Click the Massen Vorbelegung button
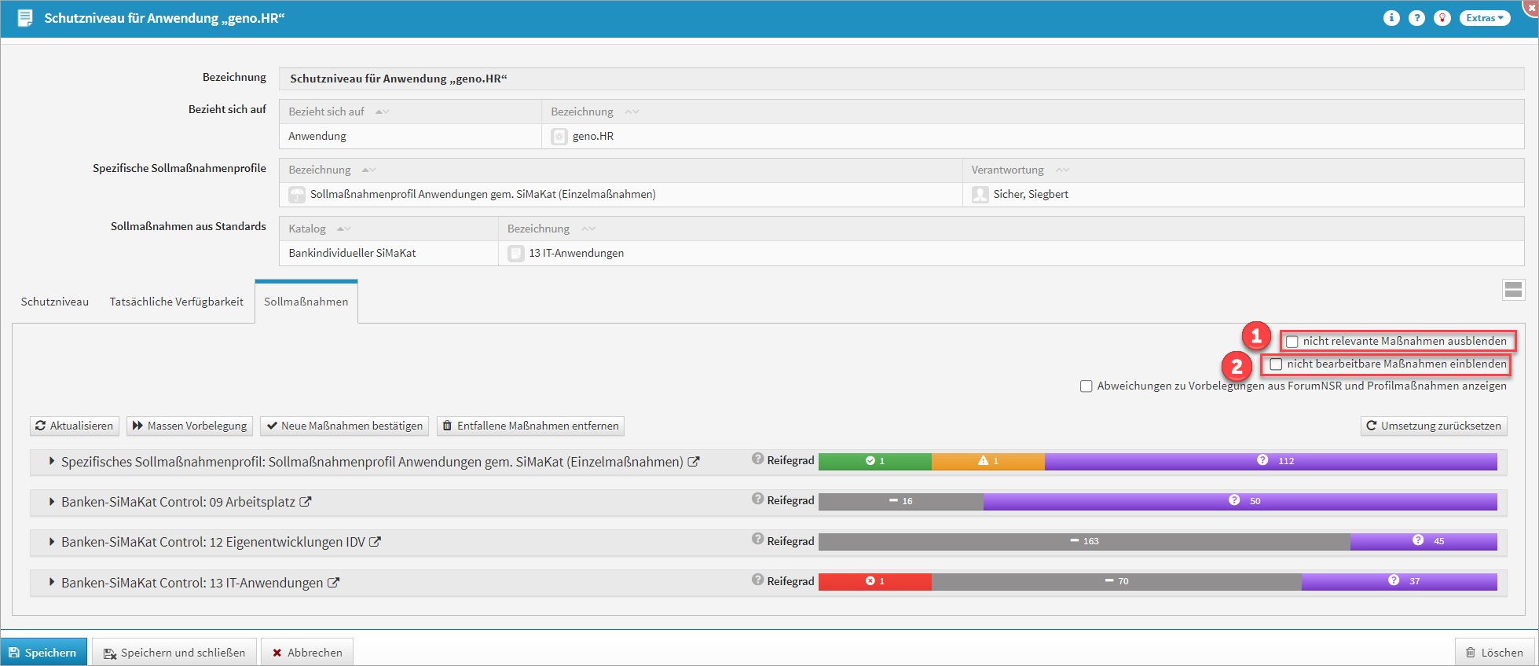The height and width of the screenshot is (666, 1539). click(x=189, y=426)
